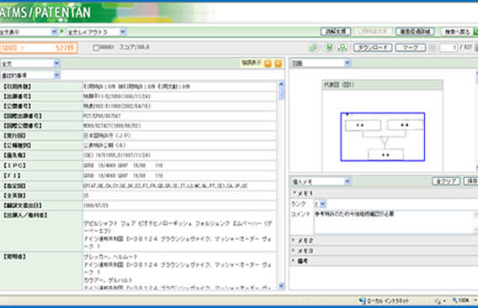Click the local intranet zone status icon
Screen dimensions: 478x308
[362, 300]
